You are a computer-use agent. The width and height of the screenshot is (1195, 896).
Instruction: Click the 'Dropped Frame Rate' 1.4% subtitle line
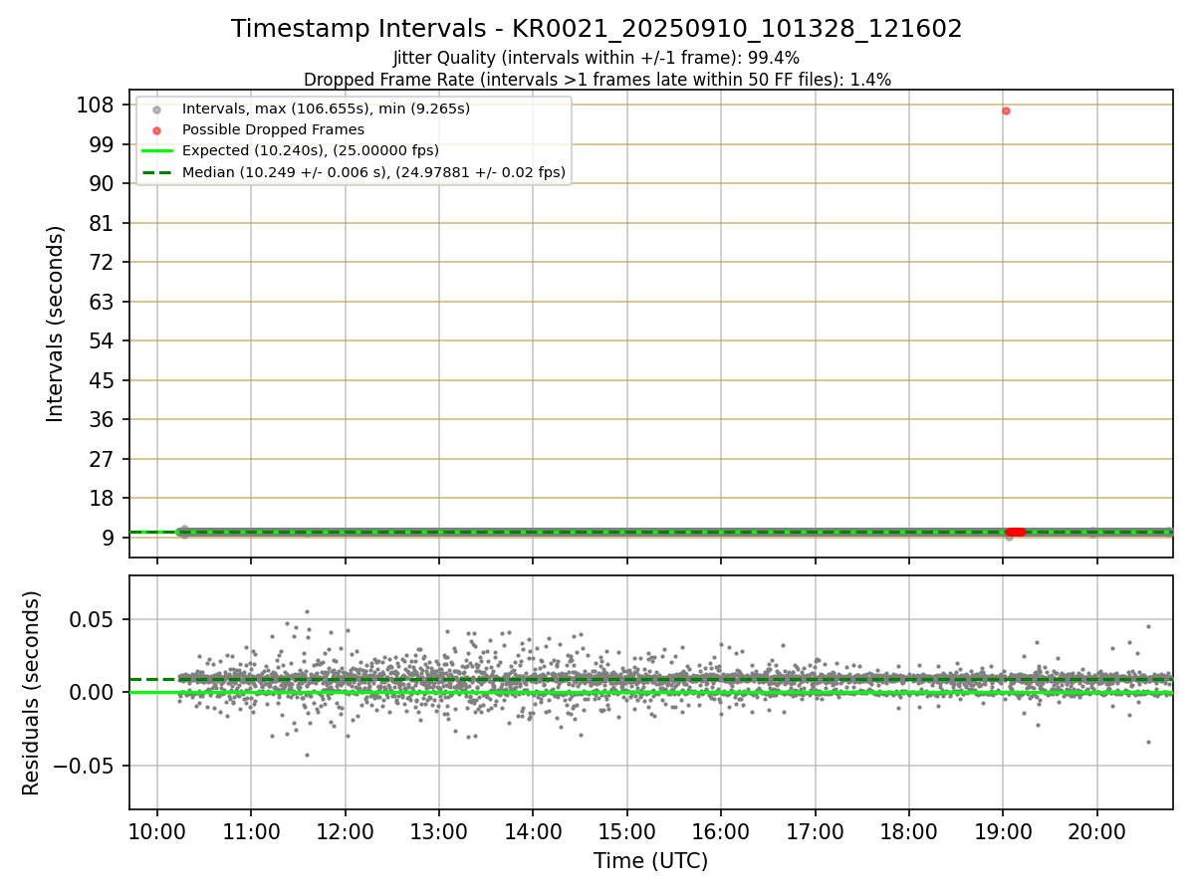click(x=597, y=80)
